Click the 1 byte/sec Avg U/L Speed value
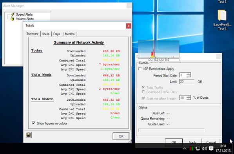 pyautogui.click(x=110, y=69)
